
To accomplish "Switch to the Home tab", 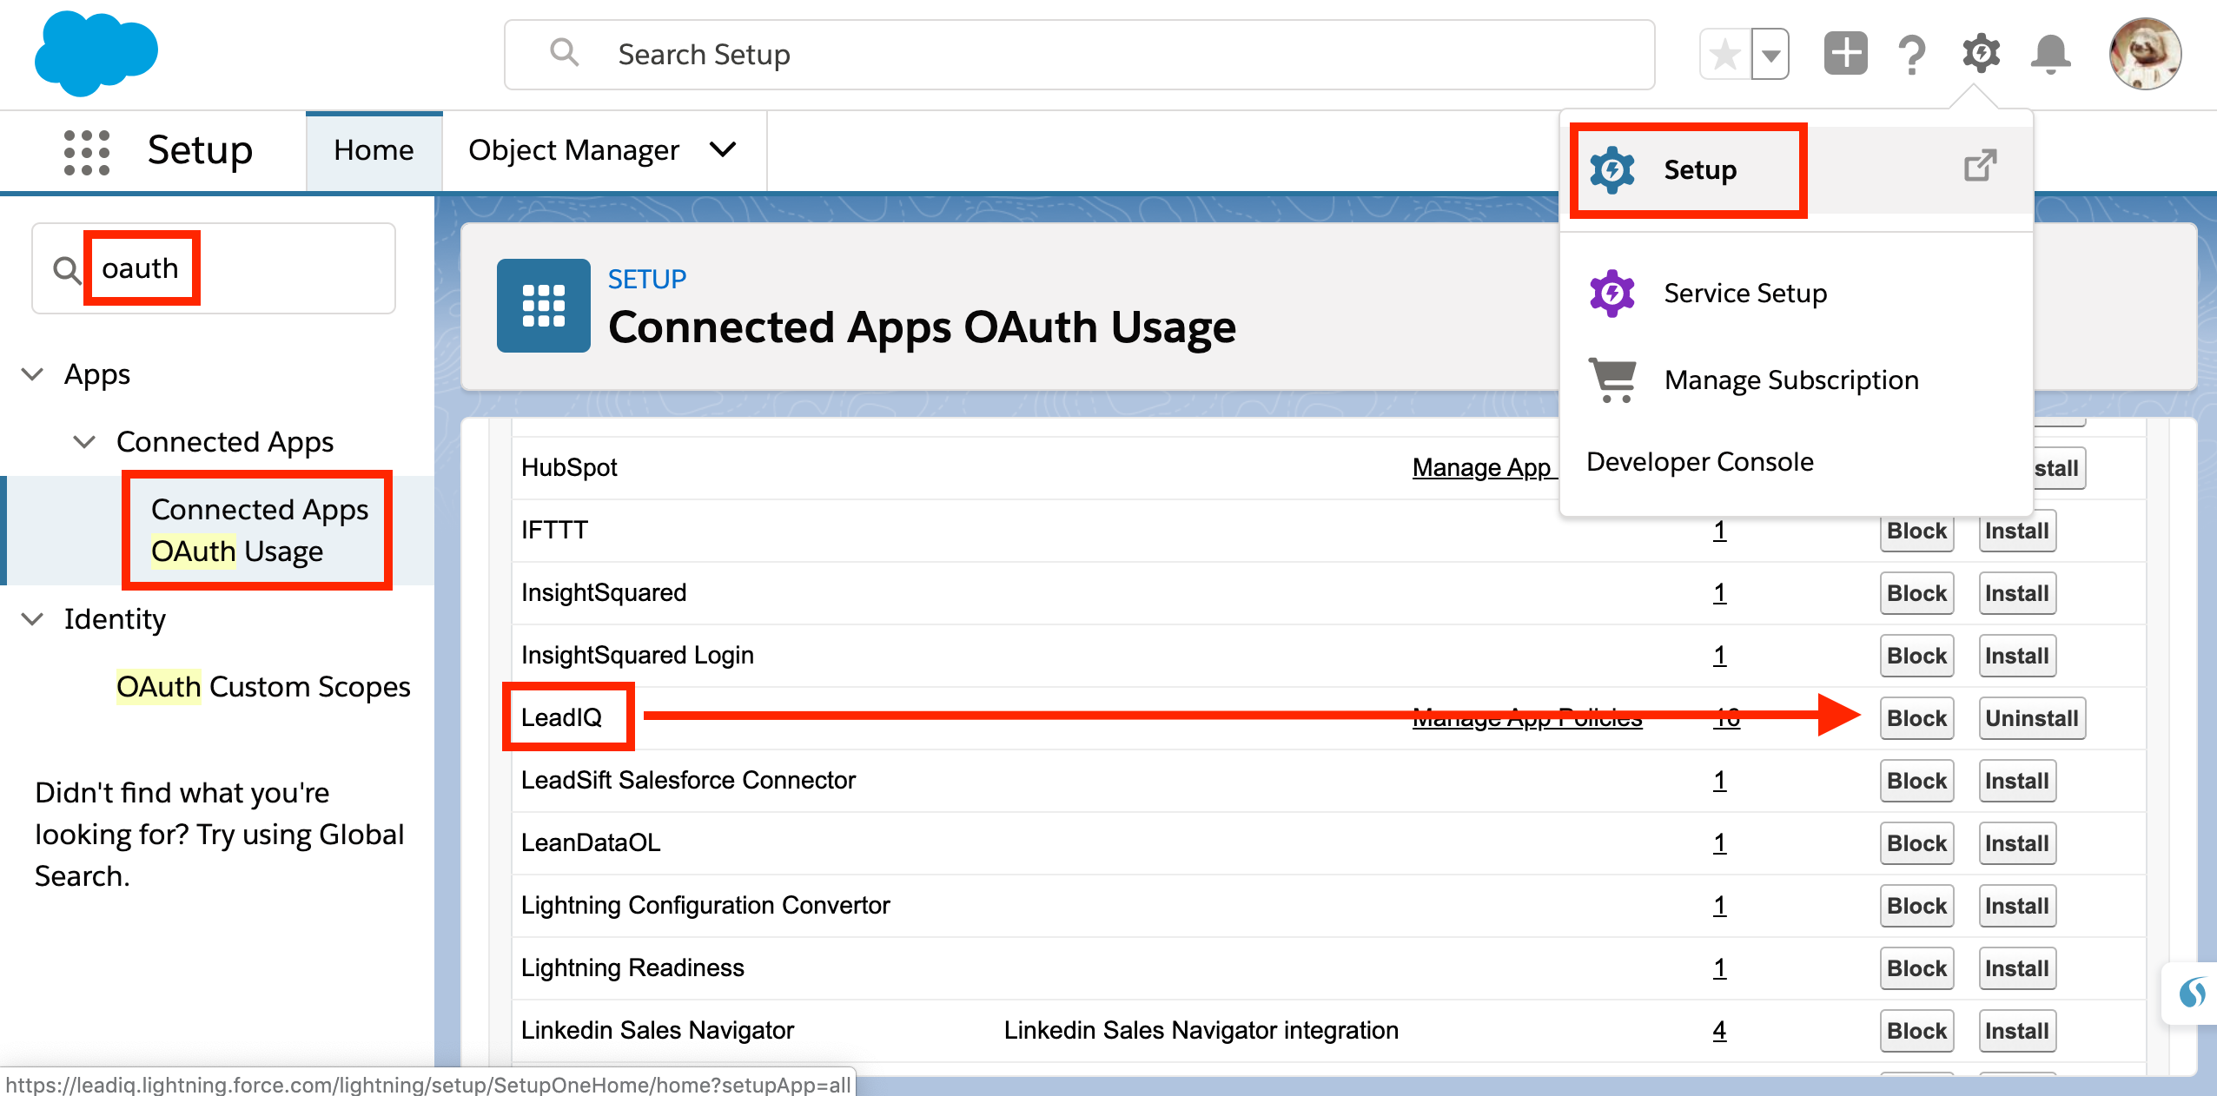I will pos(374,150).
